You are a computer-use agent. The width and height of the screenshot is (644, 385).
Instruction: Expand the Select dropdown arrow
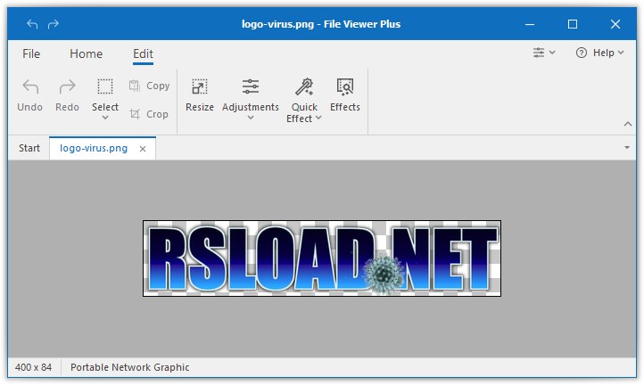pos(105,118)
